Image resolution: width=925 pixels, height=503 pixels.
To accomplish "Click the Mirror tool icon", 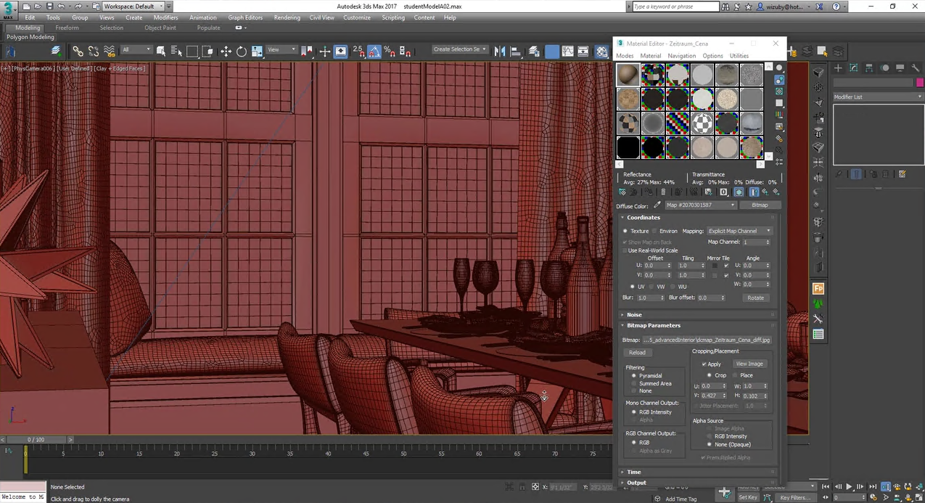I will pyautogui.click(x=500, y=51).
